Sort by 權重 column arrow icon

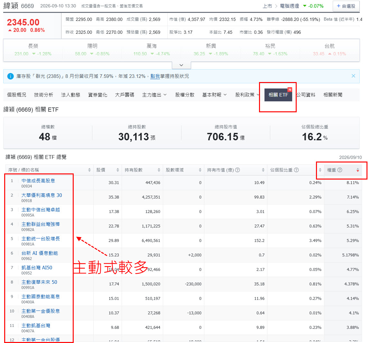click(357, 170)
